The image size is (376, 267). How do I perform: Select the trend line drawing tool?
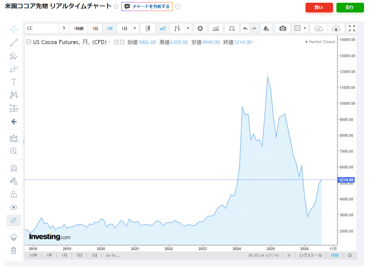coord(14,43)
